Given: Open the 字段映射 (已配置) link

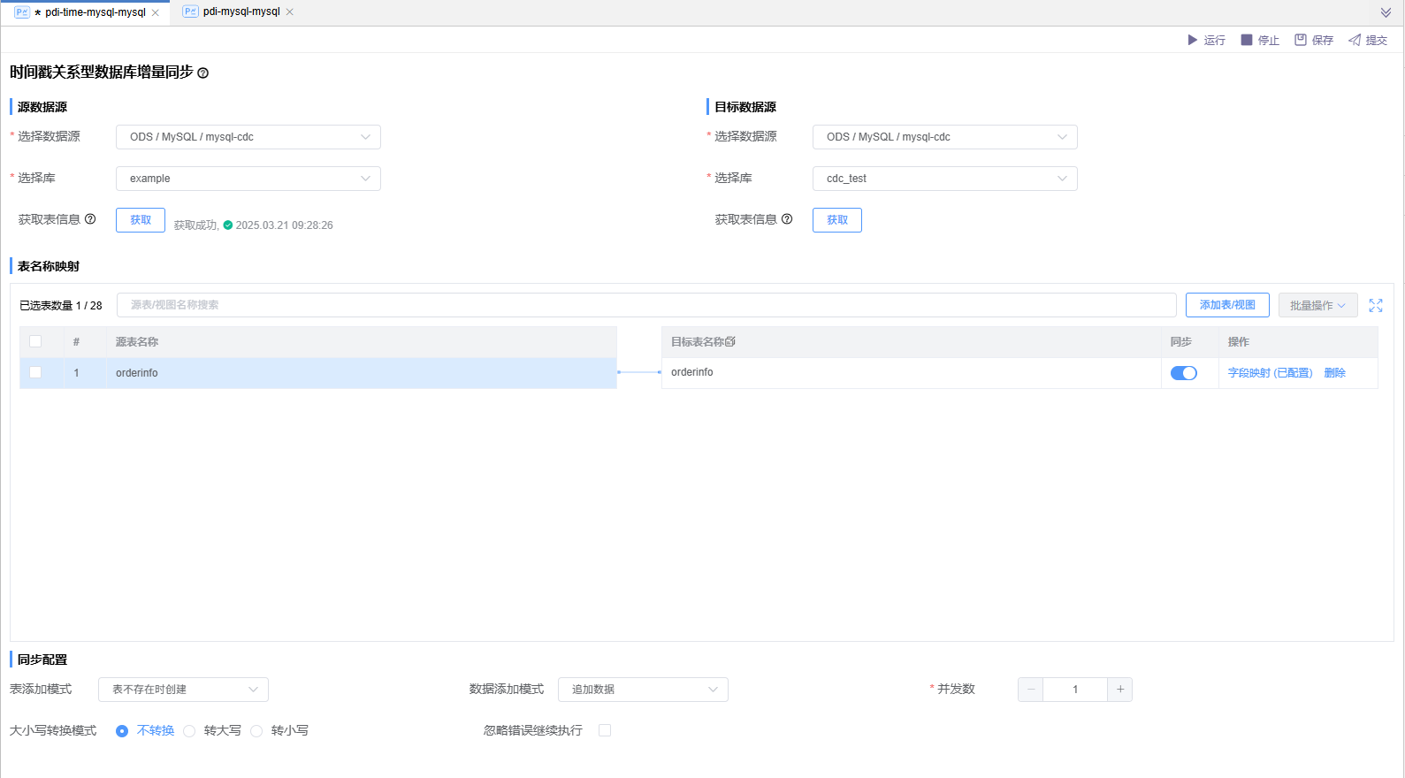Looking at the screenshot, I should (x=1270, y=373).
